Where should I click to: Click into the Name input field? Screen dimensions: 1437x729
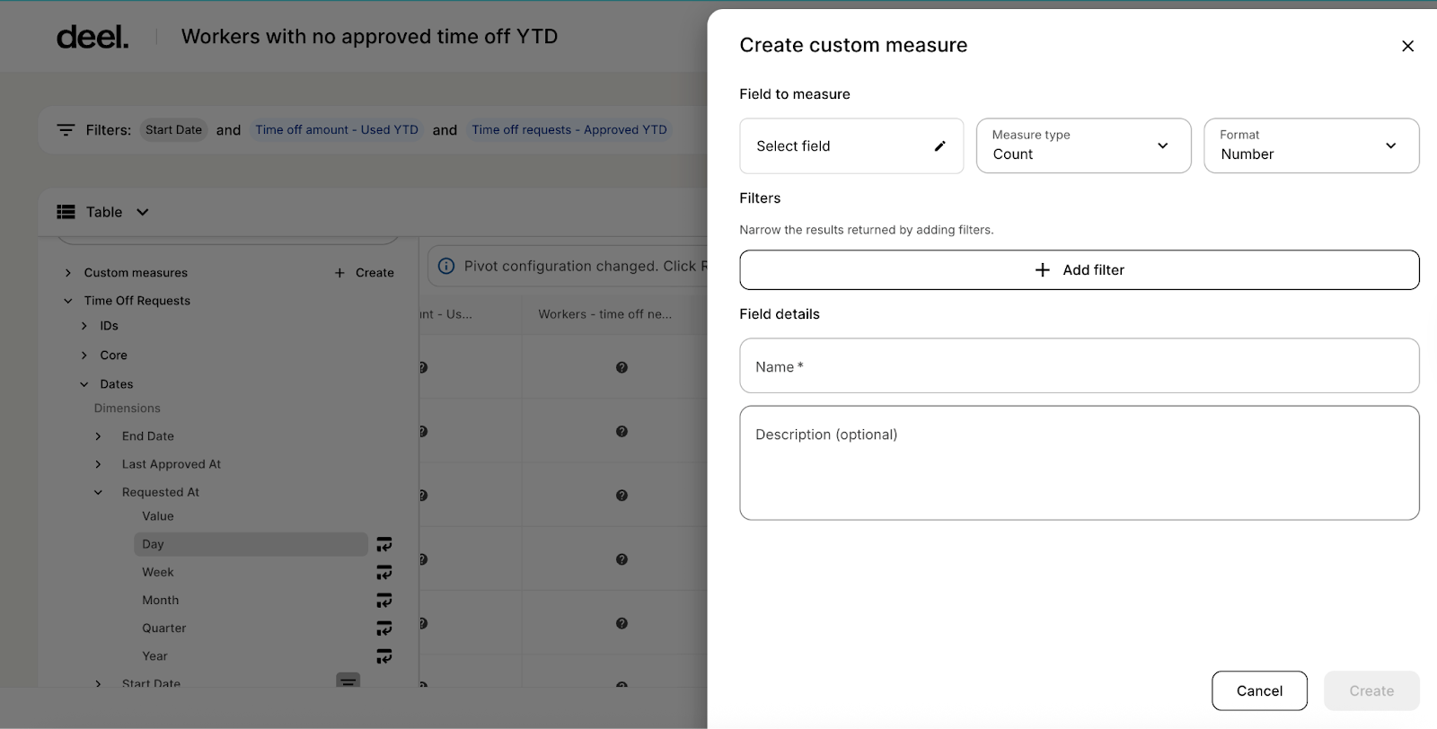pyautogui.click(x=1079, y=366)
